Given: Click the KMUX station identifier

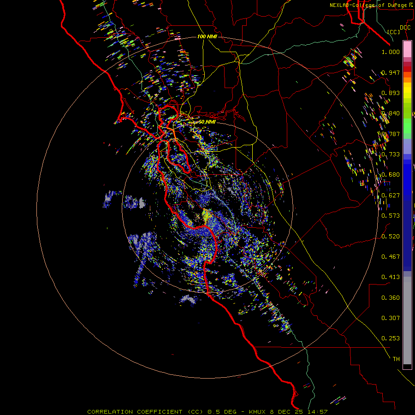Looking at the screenshot, I should coord(257,412).
